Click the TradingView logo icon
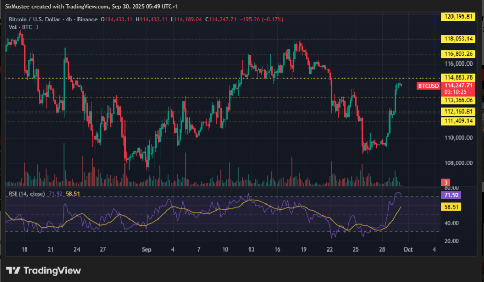This screenshot has width=484, height=282. point(13,270)
